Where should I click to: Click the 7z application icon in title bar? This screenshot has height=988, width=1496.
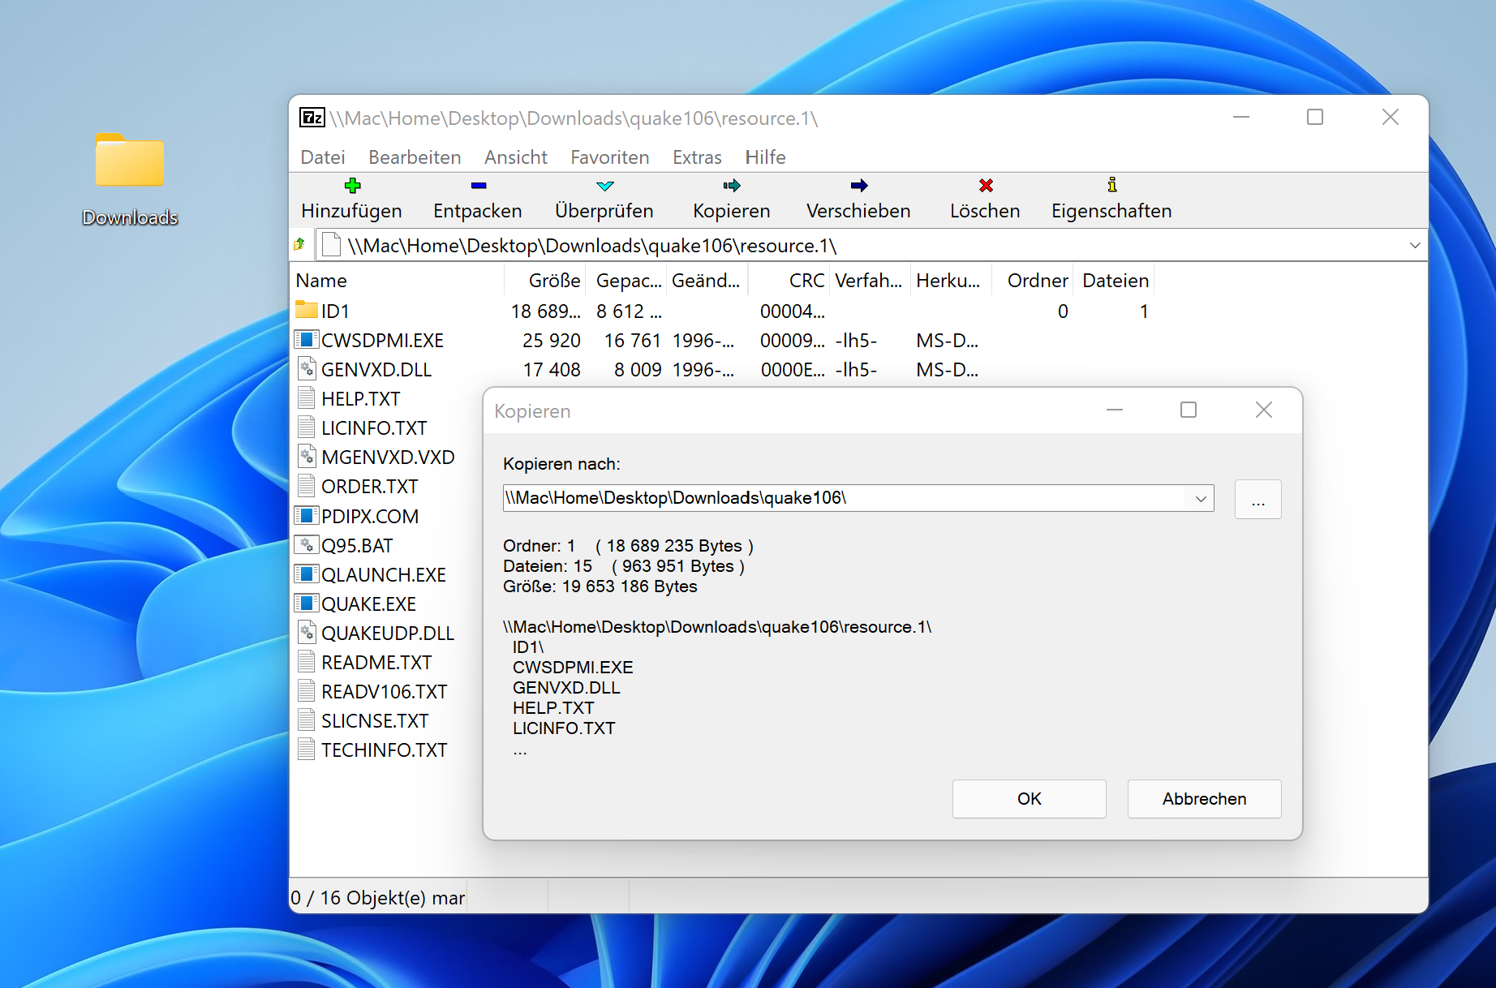point(312,118)
